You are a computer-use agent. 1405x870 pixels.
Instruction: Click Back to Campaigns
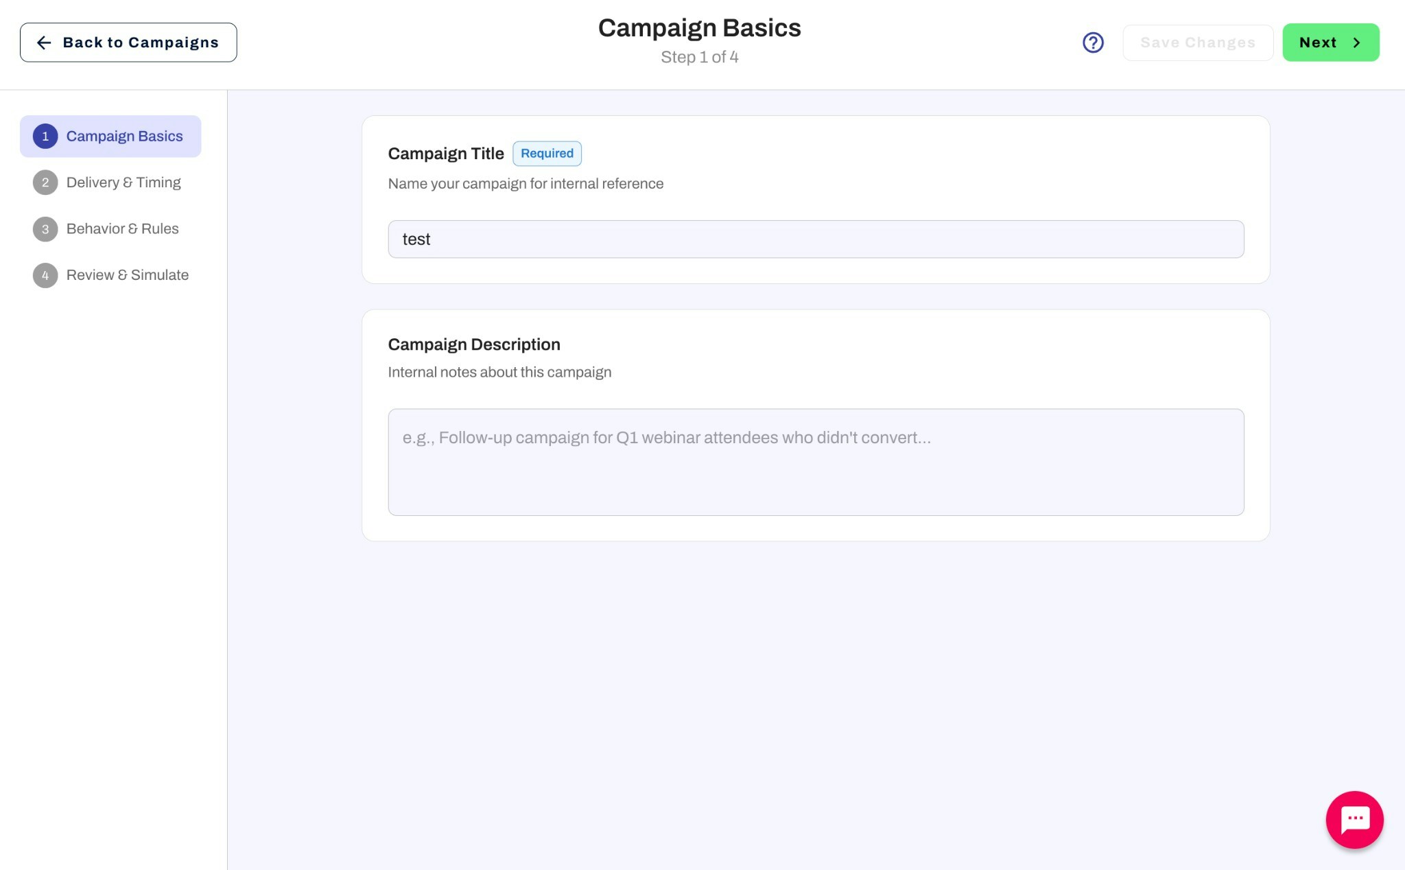[x=128, y=42]
